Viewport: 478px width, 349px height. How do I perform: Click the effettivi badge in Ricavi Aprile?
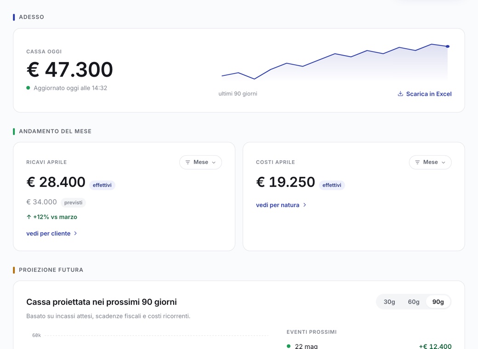tap(102, 185)
